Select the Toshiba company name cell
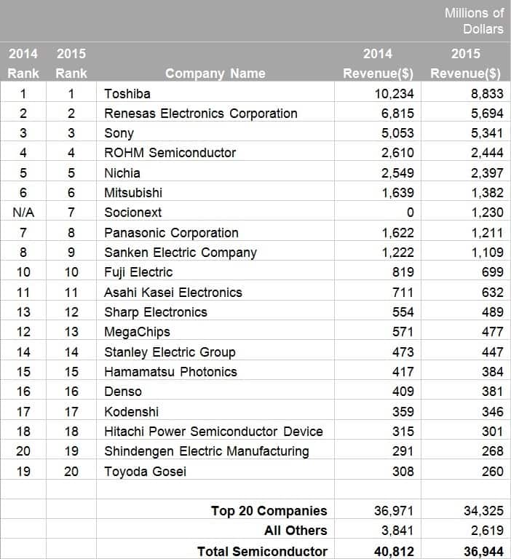Image resolution: width=511 pixels, height=559 pixels. pos(215,93)
